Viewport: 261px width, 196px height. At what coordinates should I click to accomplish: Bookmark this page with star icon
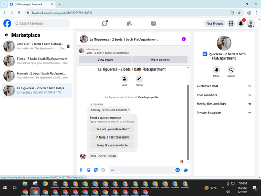[239, 13]
